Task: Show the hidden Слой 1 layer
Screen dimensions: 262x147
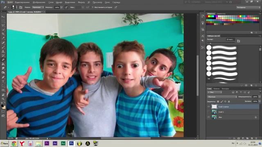Action: 208,112
